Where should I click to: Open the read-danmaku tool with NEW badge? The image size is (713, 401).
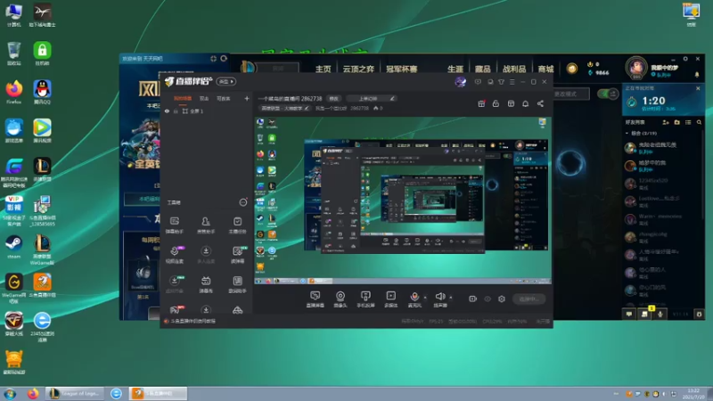click(x=238, y=254)
